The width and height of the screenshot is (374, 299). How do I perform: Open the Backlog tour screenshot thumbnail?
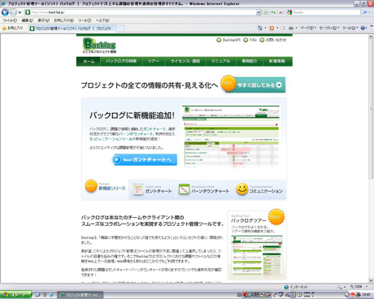[257, 255]
